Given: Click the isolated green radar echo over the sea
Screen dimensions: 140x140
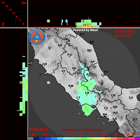Looking at the screenshot, I should 48,83.
